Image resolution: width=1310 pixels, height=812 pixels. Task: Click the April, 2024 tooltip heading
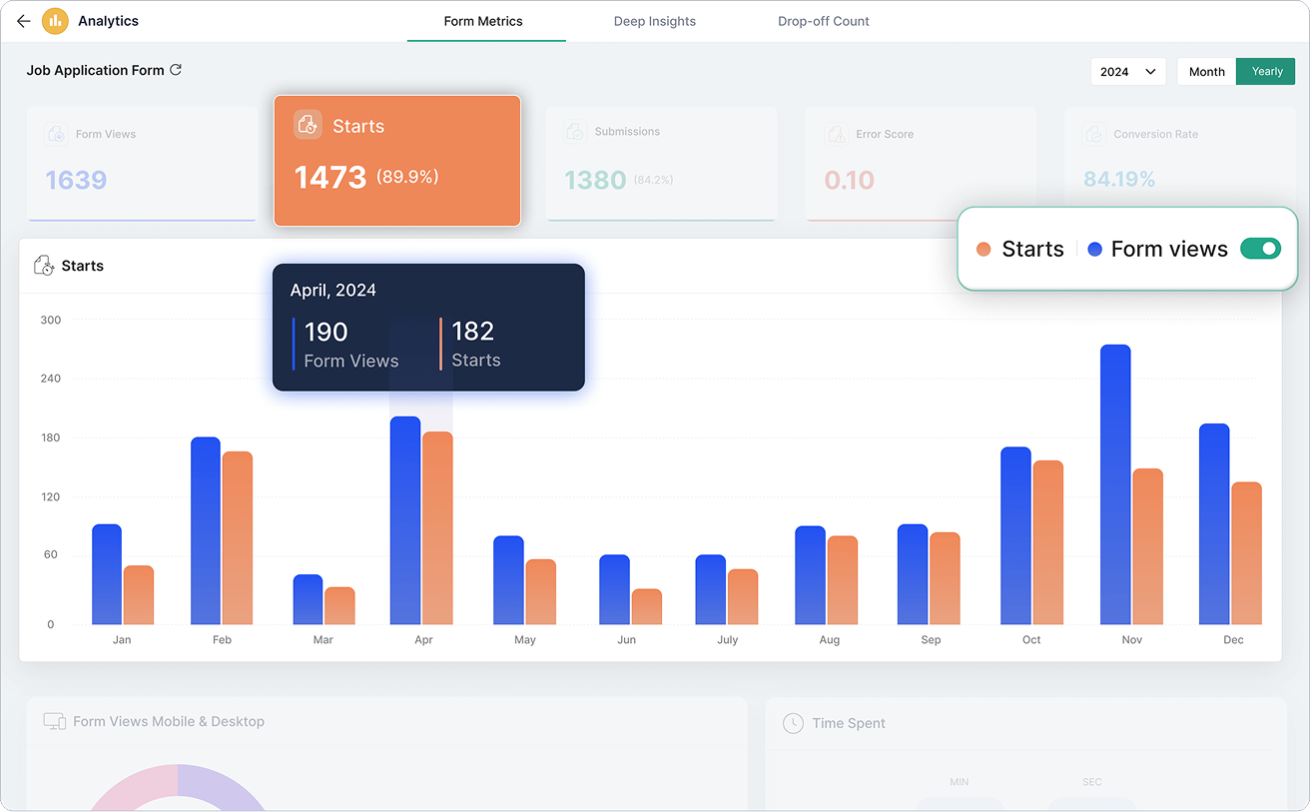[333, 291]
